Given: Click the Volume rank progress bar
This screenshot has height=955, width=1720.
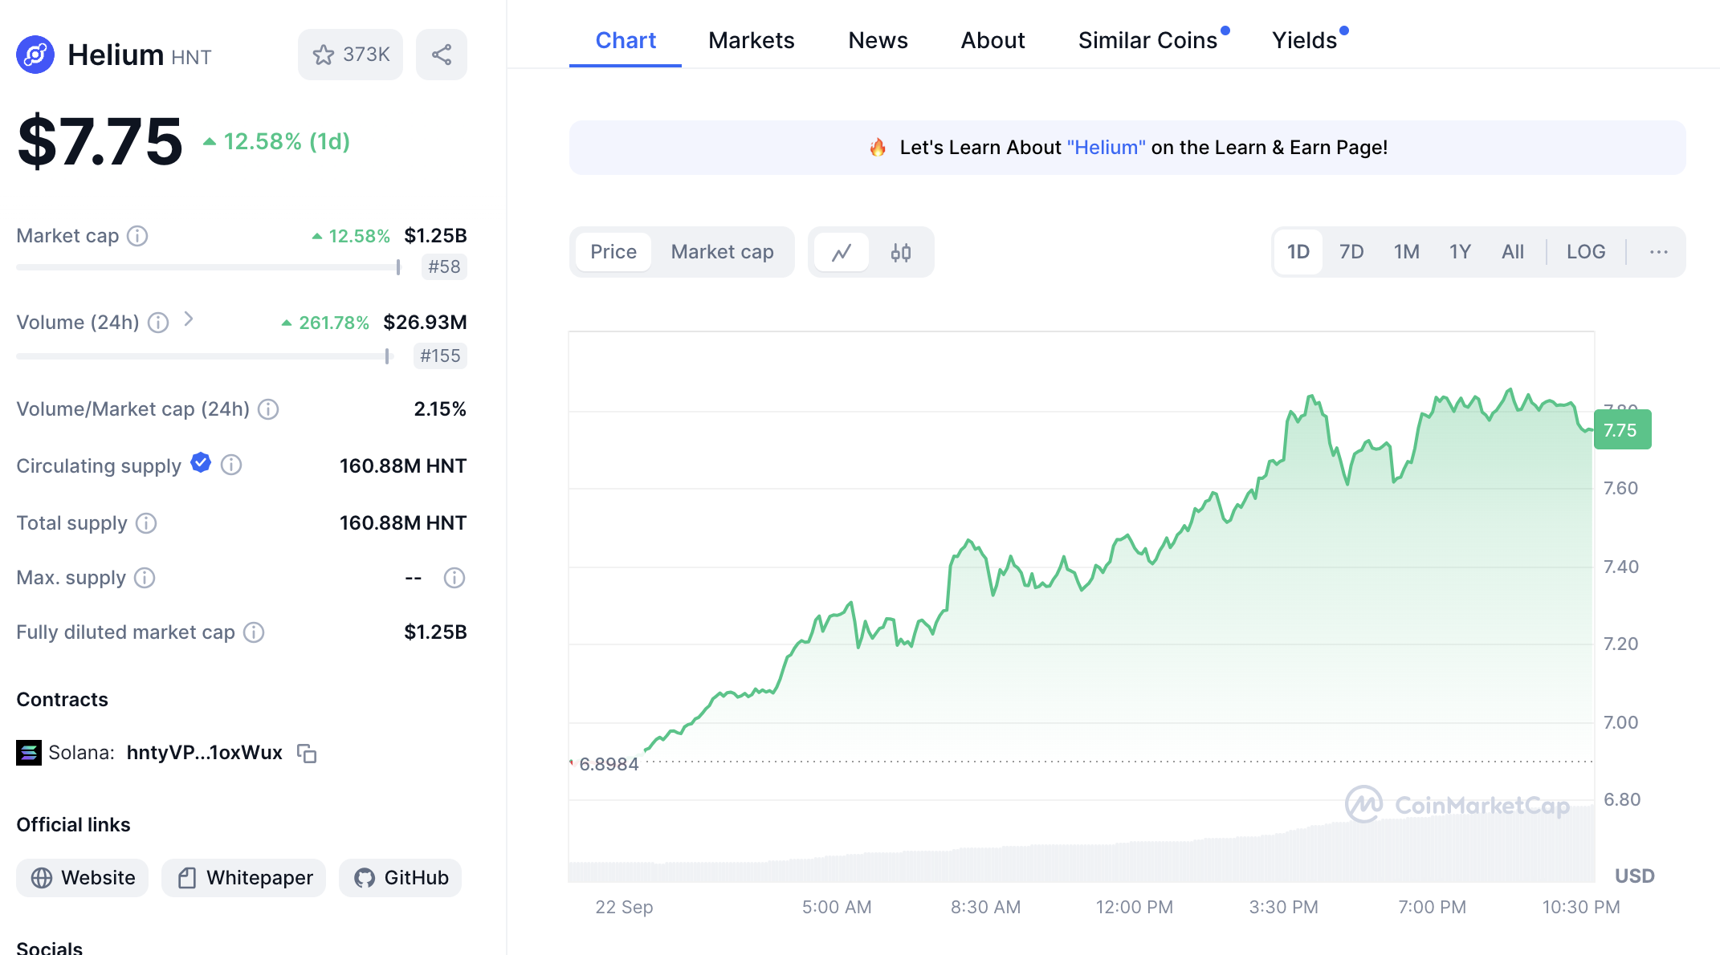Looking at the screenshot, I should [x=203, y=356].
